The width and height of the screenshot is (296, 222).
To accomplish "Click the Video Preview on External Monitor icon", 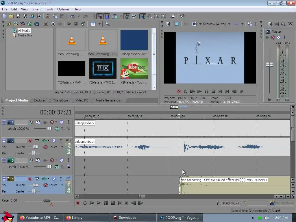I will (177, 24).
